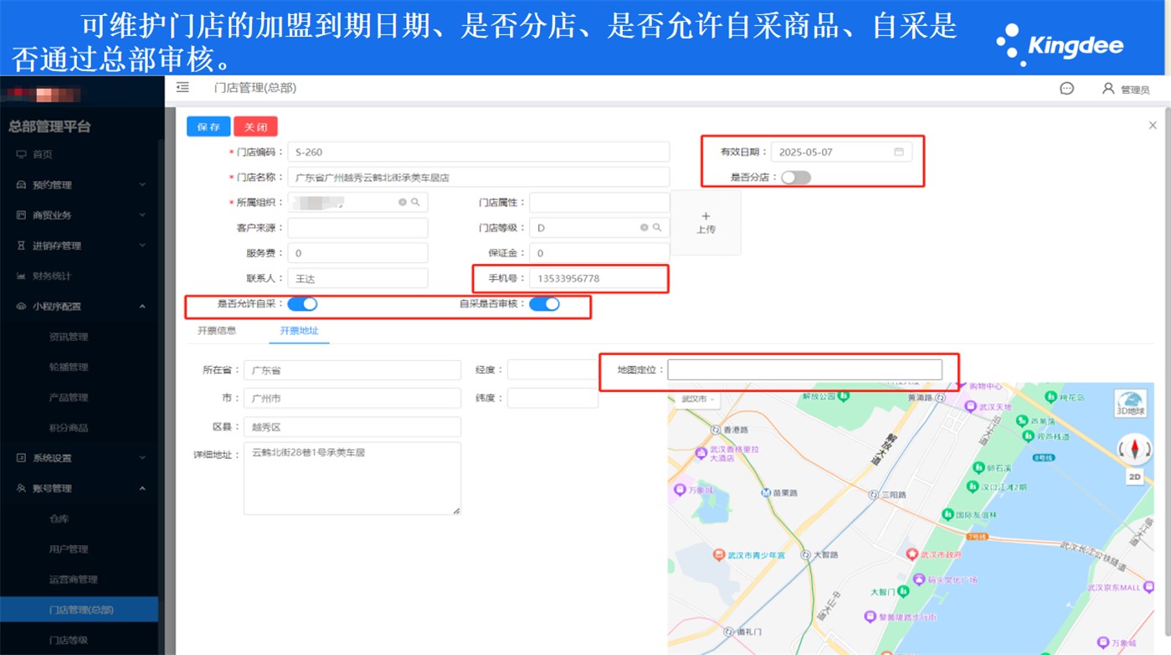Clear the 门店等级 field value icon
Viewport: 1171px width, 655px height.
pyautogui.click(x=644, y=228)
